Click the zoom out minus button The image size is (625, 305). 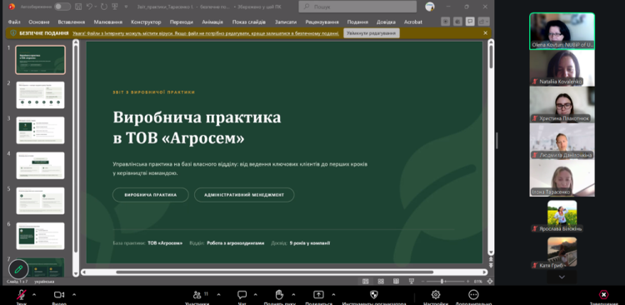pyautogui.click(x=423, y=282)
